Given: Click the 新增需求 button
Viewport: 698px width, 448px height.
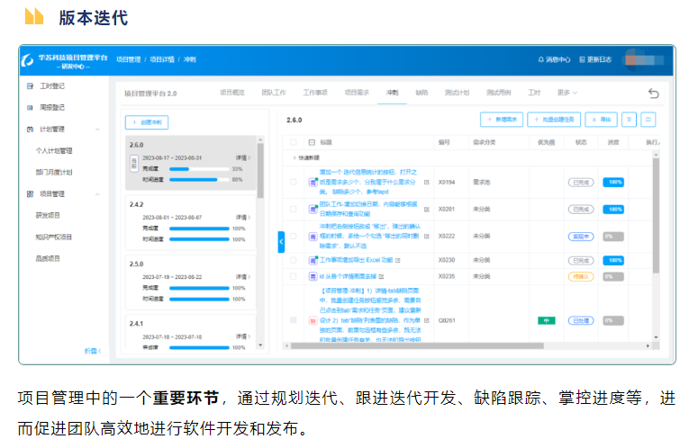Looking at the screenshot, I should [x=501, y=119].
